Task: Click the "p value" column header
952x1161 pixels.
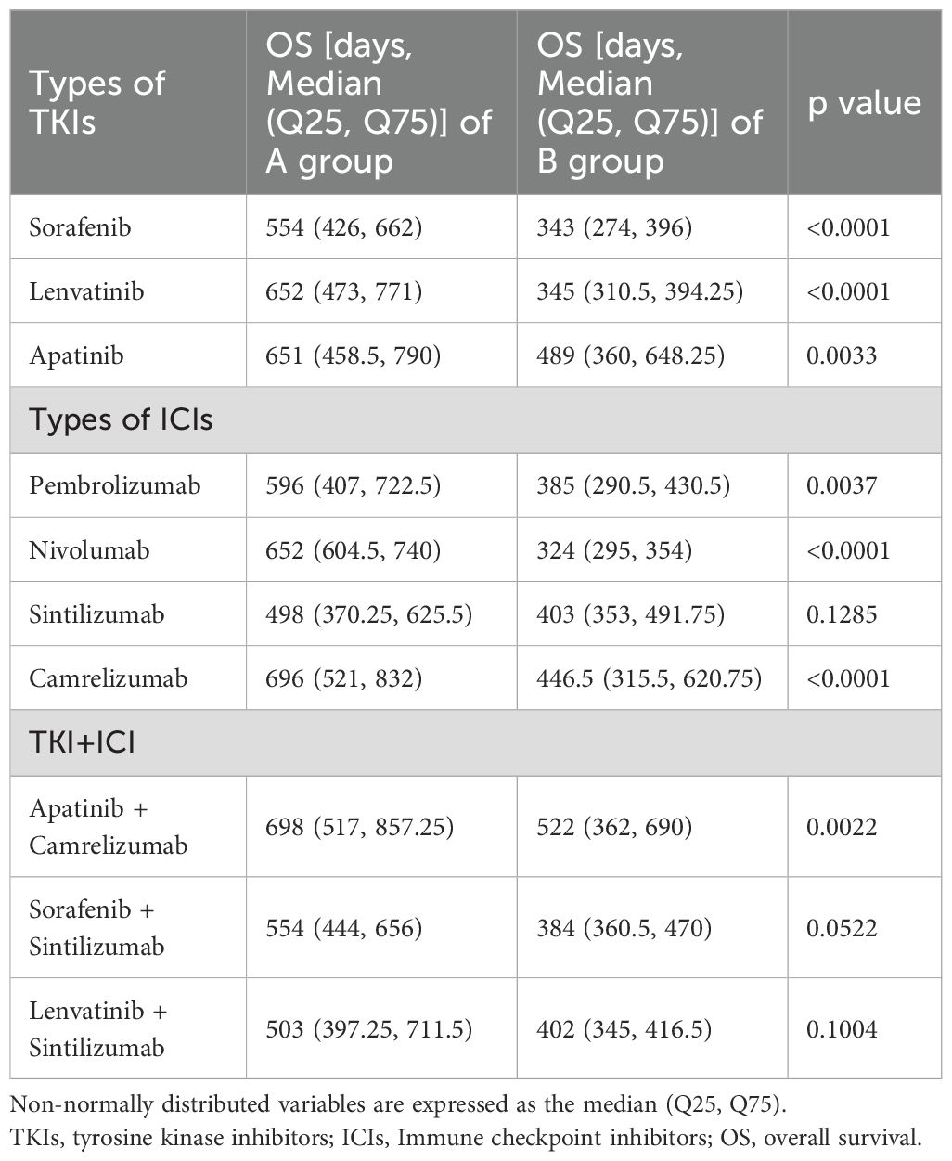Action: click(x=864, y=102)
